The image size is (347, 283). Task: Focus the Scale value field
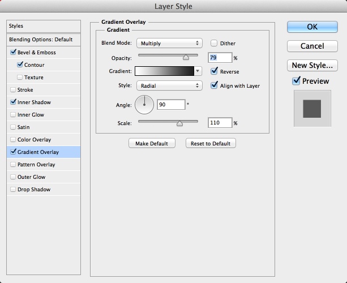coord(220,123)
